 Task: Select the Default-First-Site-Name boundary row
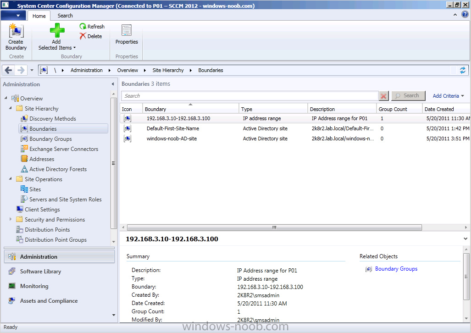[x=295, y=128]
